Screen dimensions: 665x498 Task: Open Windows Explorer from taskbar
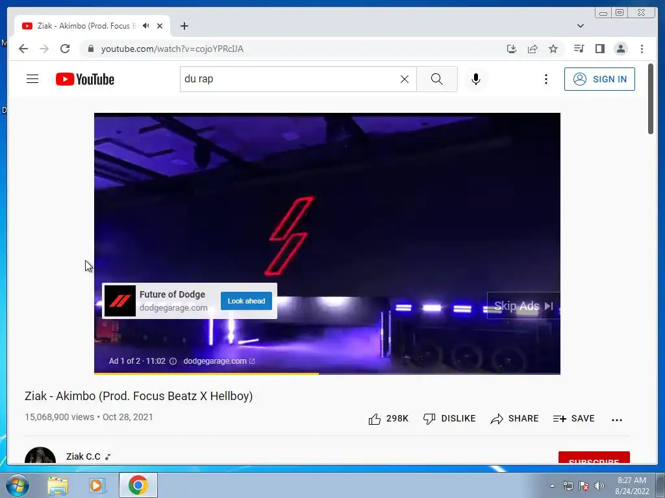[58, 485]
